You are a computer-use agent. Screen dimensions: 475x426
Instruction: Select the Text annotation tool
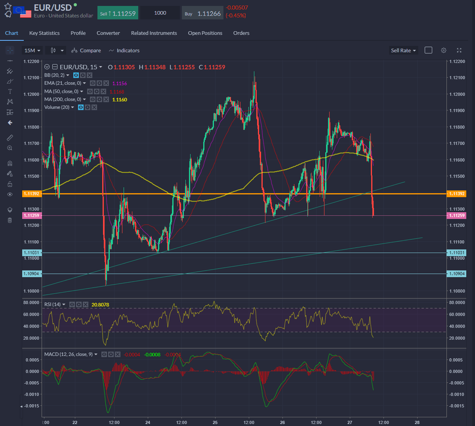coord(10,91)
